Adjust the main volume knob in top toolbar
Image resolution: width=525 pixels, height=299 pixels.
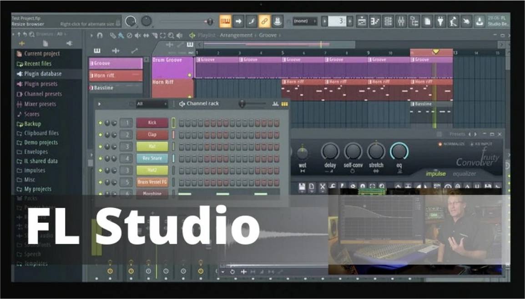[x=131, y=21]
